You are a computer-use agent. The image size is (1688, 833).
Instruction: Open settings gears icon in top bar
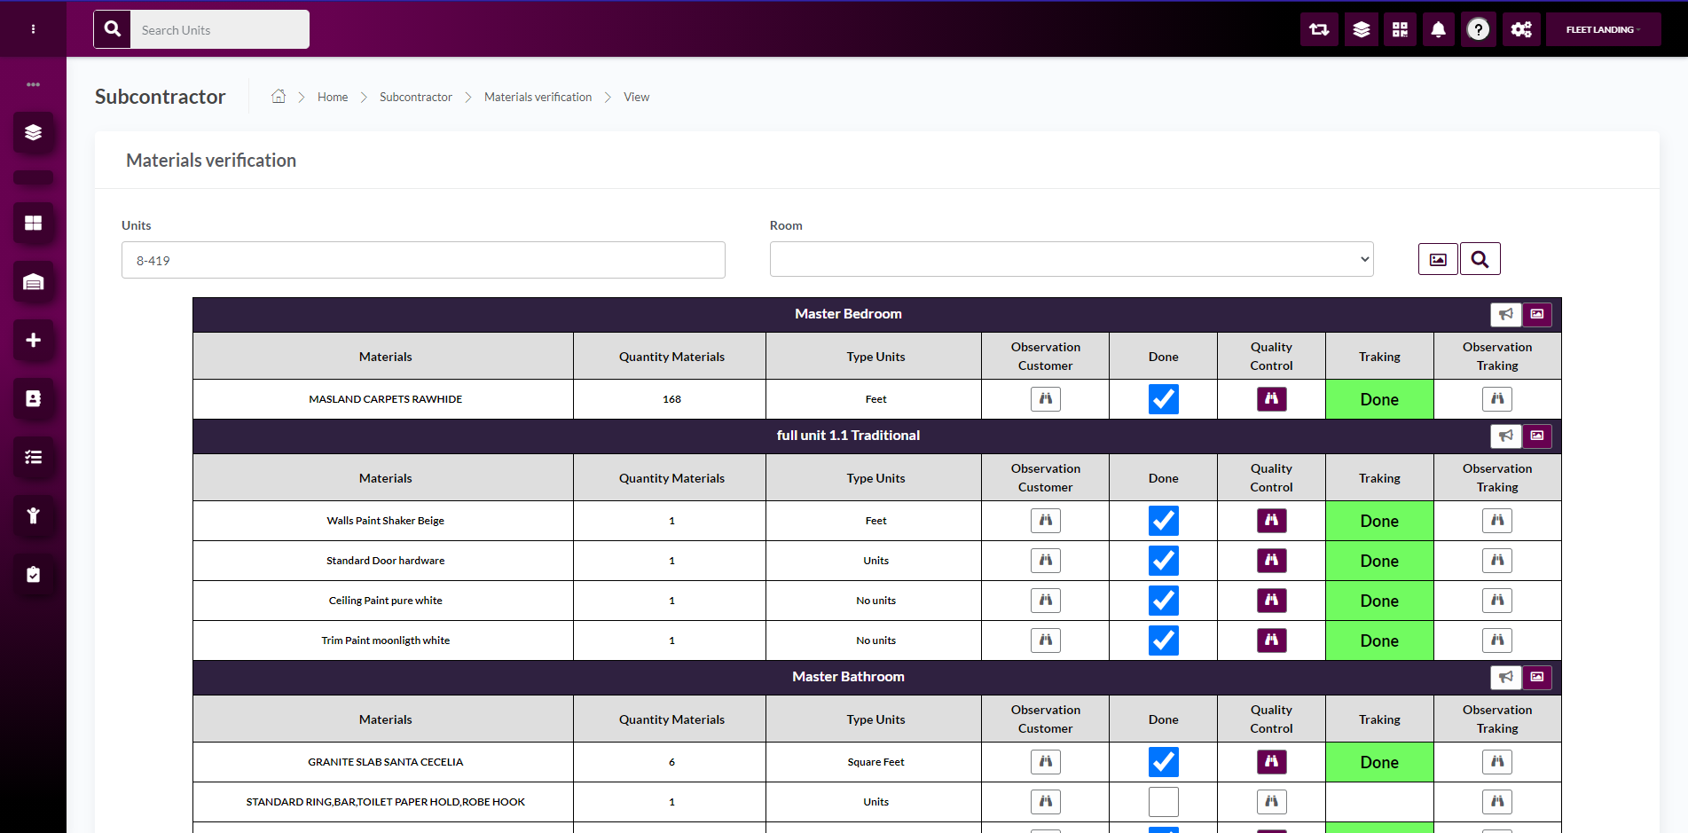pyautogui.click(x=1521, y=29)
